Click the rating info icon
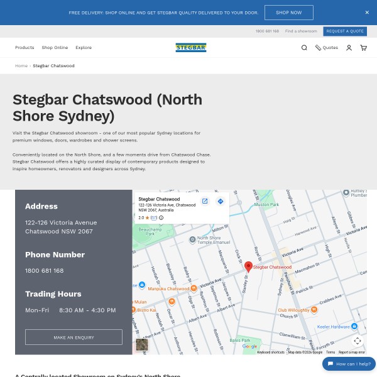377x377 pixels. pos(161,217)
